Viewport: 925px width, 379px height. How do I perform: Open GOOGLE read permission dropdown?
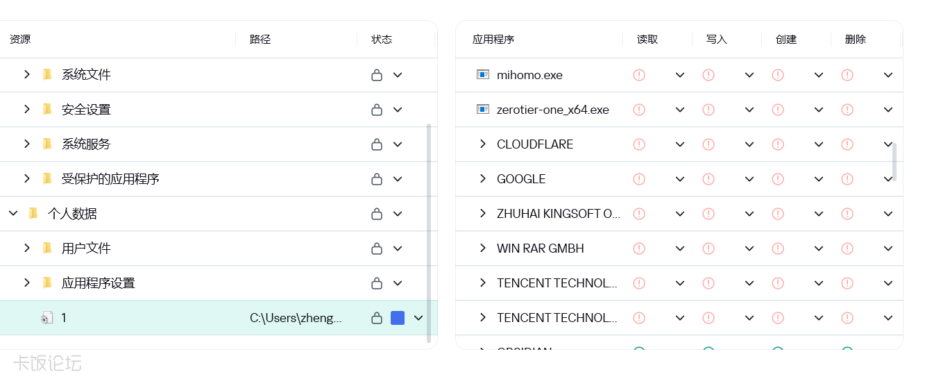pos(680,179)
